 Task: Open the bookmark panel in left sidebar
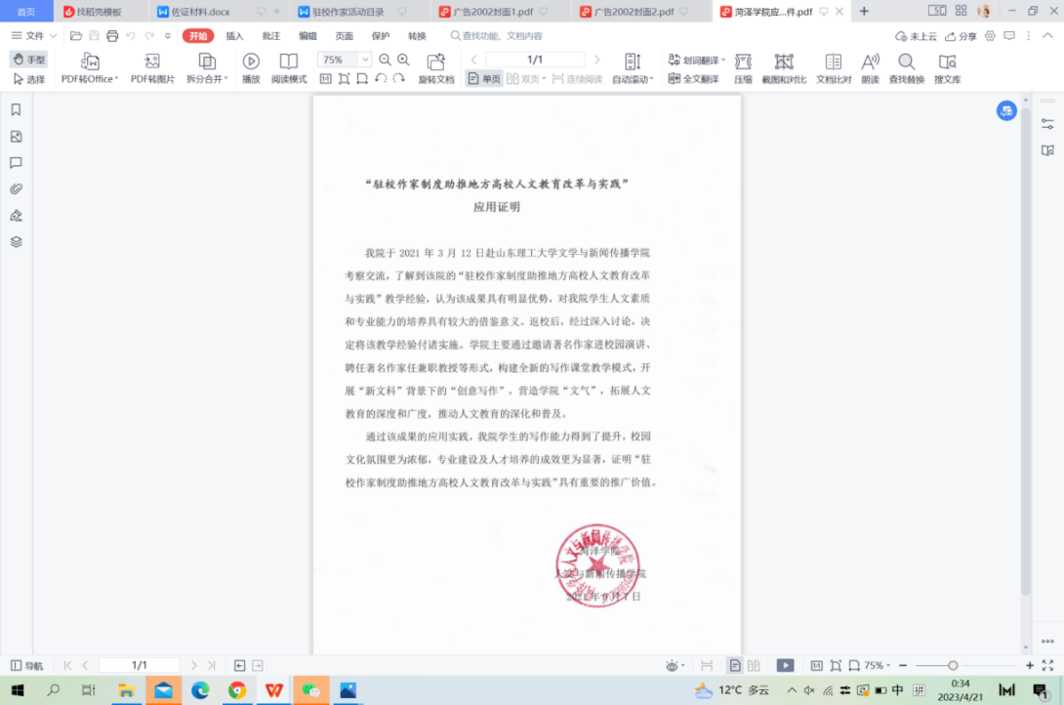(16, 110)
